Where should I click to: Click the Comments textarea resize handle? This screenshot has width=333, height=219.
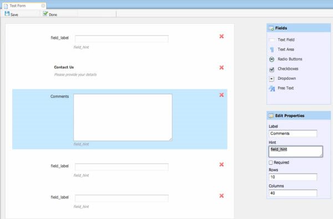[171, 139]
